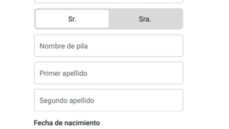Focus the first name input box

pyautogui.click(x=109, y=46)
